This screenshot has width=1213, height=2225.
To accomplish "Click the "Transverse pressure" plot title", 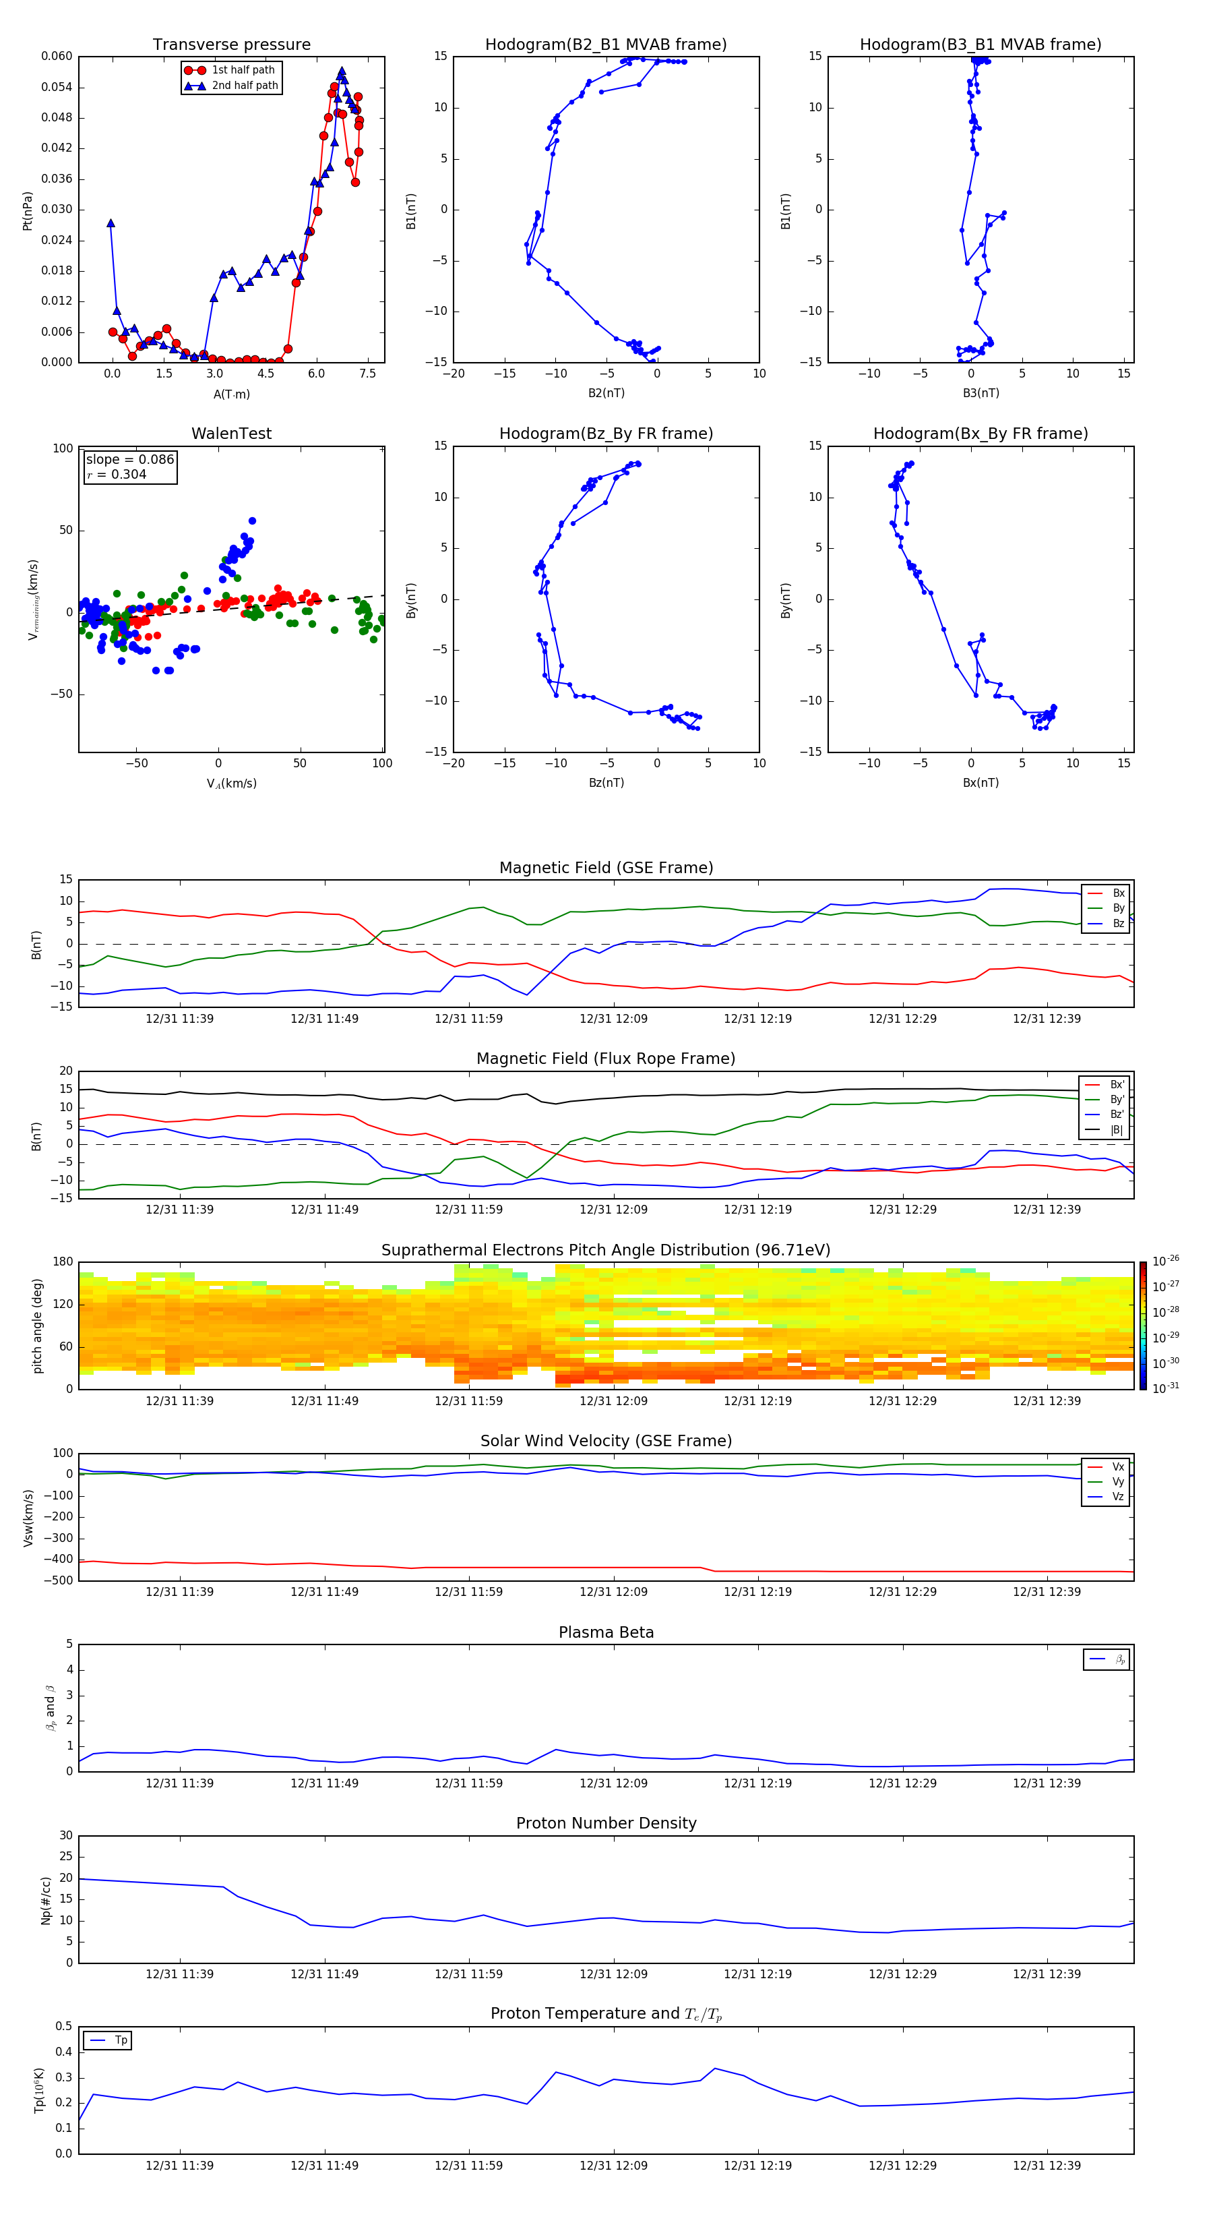I will (231, 44).
